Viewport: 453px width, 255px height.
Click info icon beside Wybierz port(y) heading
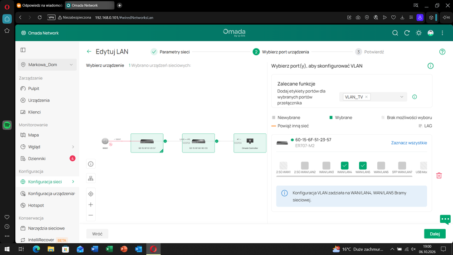coord(430,66)
